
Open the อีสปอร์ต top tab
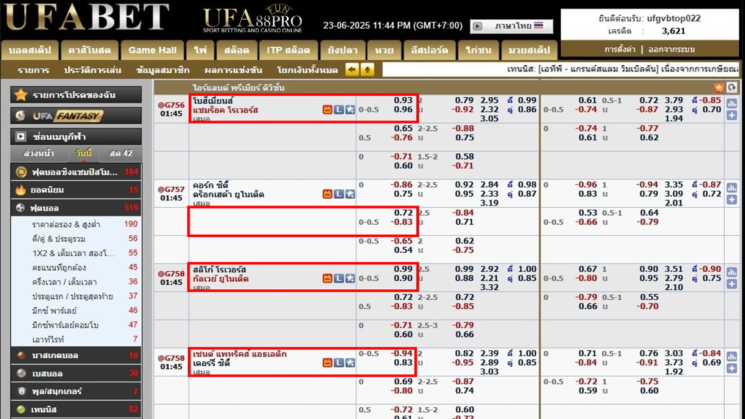pos(430,50)
